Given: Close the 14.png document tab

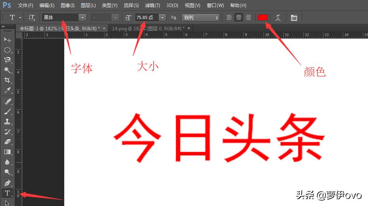Looking at the screenshot, I should [189, 28].
